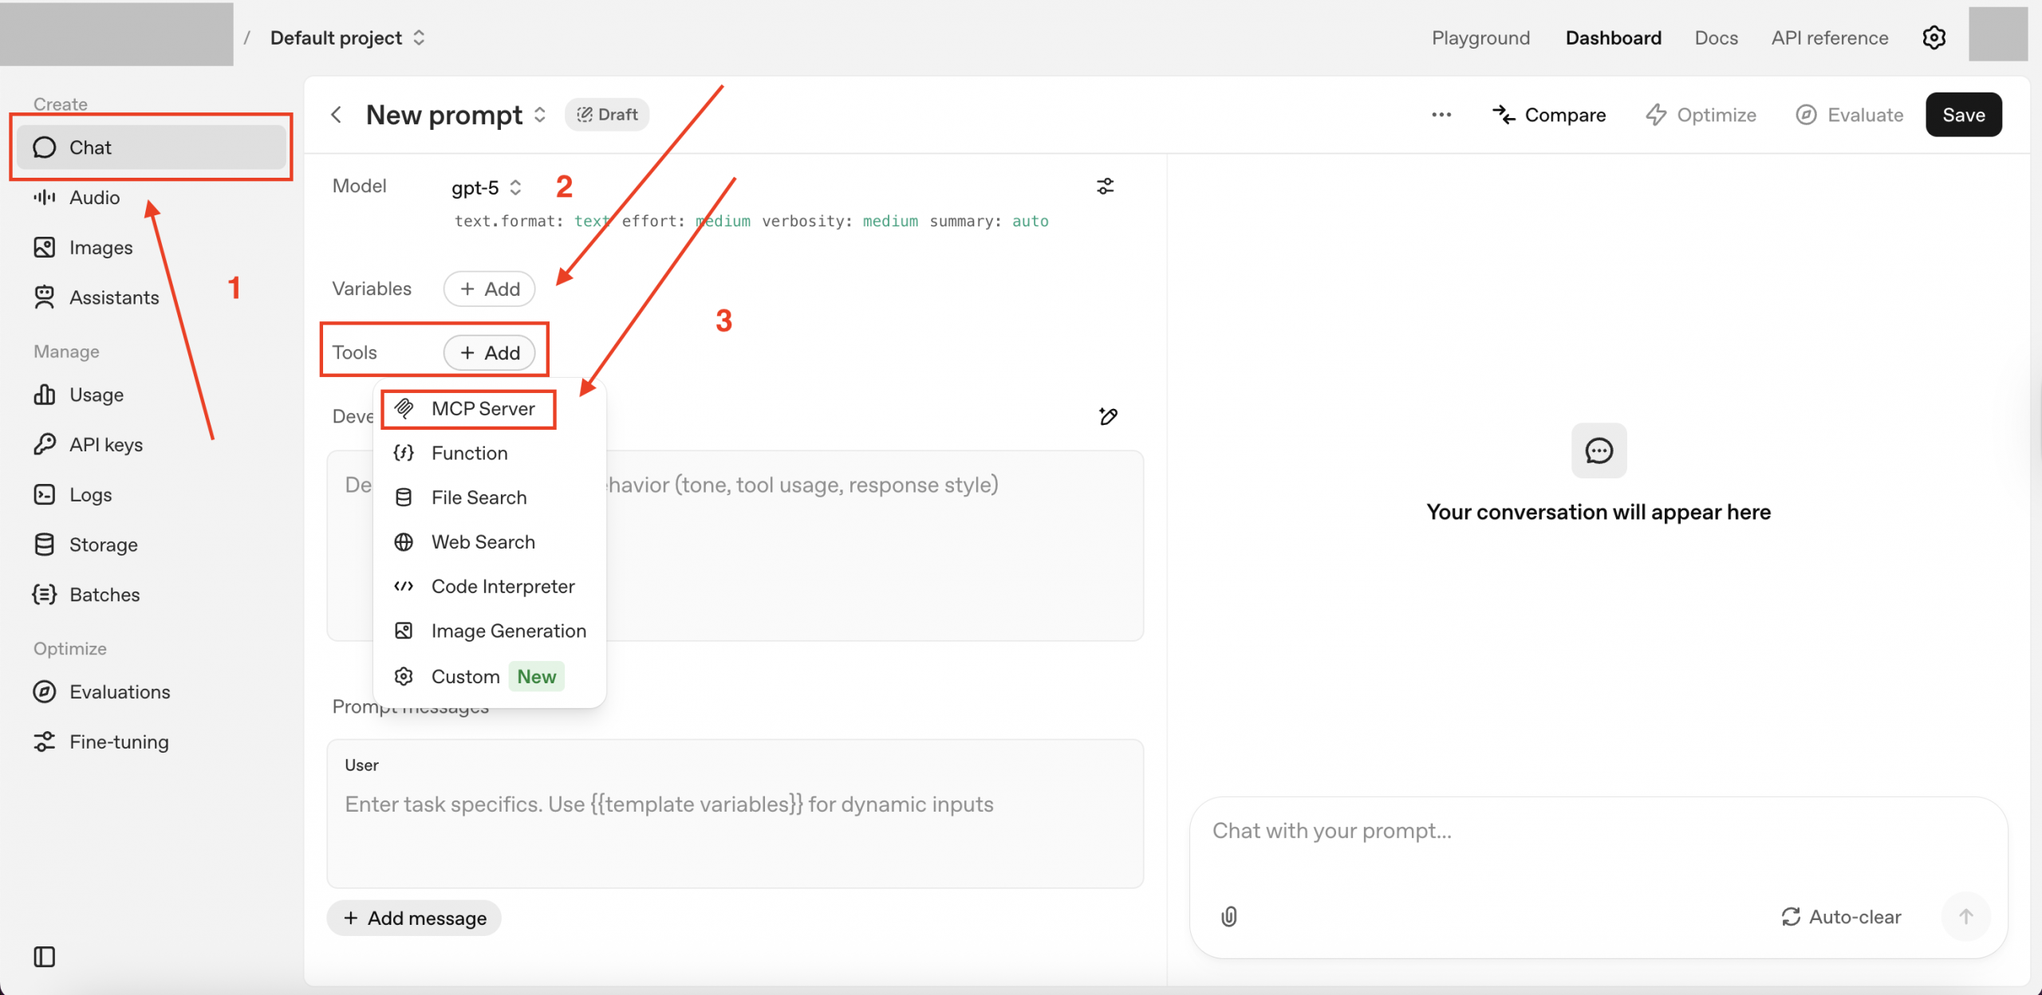Screen dimensions: 2042x995
Task: Open the Chat section in sidebar
Action: pos(151,147)
